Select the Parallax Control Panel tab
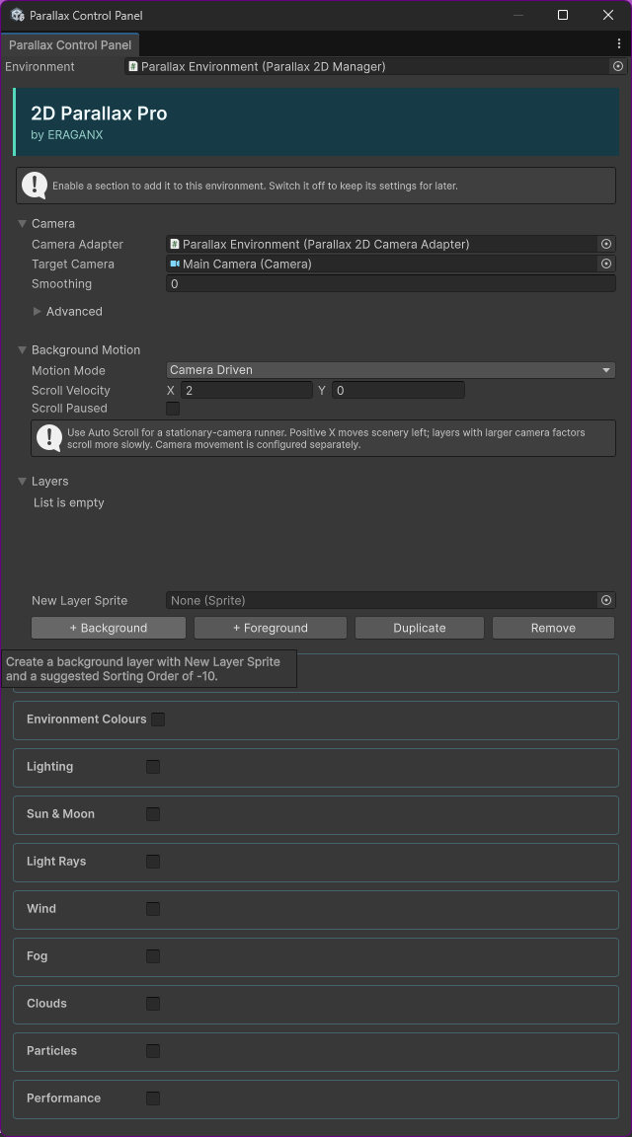 click(x=70, y=45)
